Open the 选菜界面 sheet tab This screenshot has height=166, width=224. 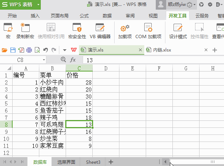pos(66,162)
